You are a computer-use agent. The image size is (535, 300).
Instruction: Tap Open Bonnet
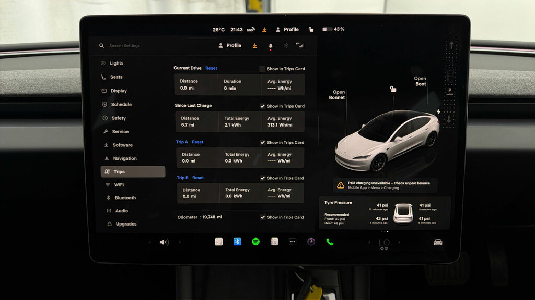click(337, 95)
